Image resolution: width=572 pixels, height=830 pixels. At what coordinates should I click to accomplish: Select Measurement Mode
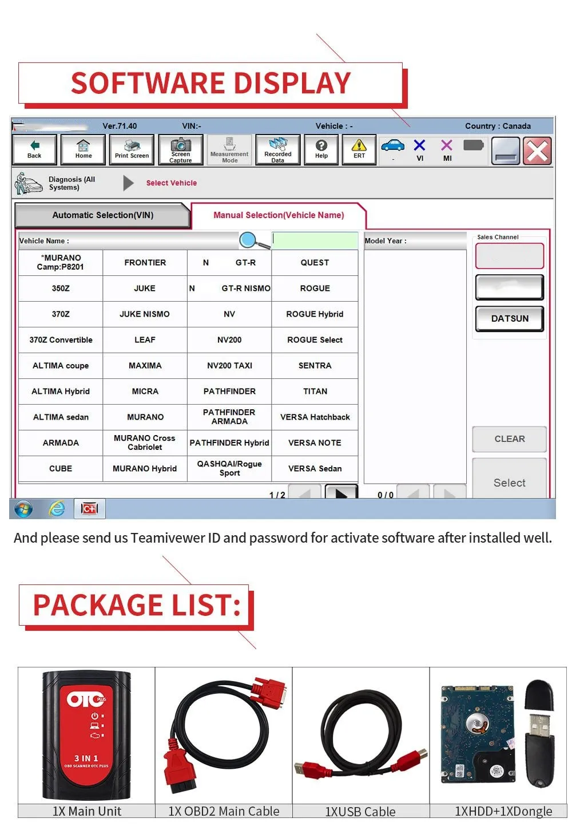(x=229, y=149)
